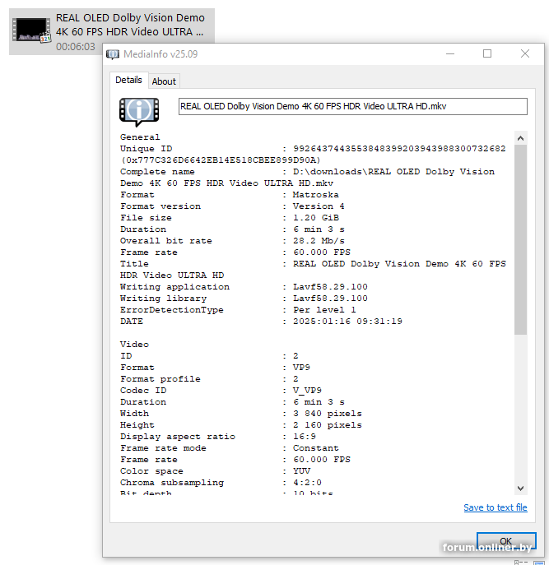Click the 00:06:03 duration under the file name
The image size is (549, 565).
click(x=76, y=47)
